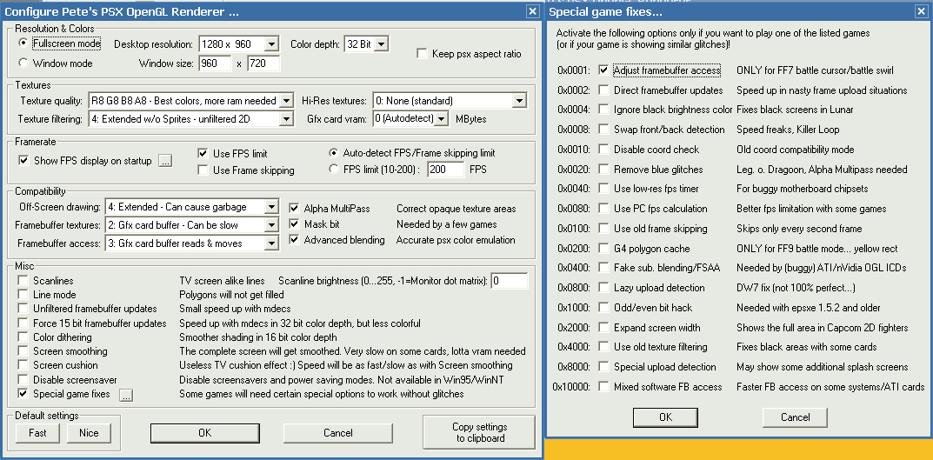Click the FPS limit value field
This screenshot has height=460, width=933.
[x=446, y=170]
